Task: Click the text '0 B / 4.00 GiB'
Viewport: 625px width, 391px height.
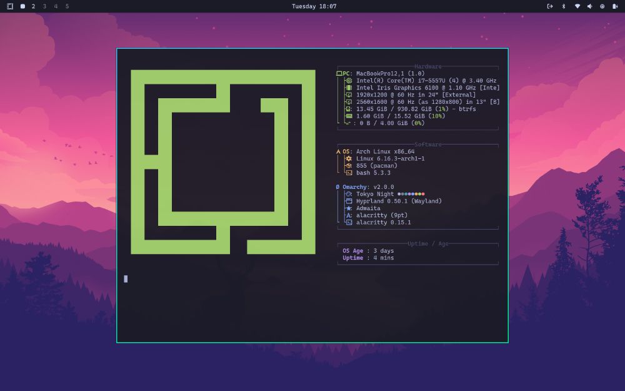Action: coord(384,123)
